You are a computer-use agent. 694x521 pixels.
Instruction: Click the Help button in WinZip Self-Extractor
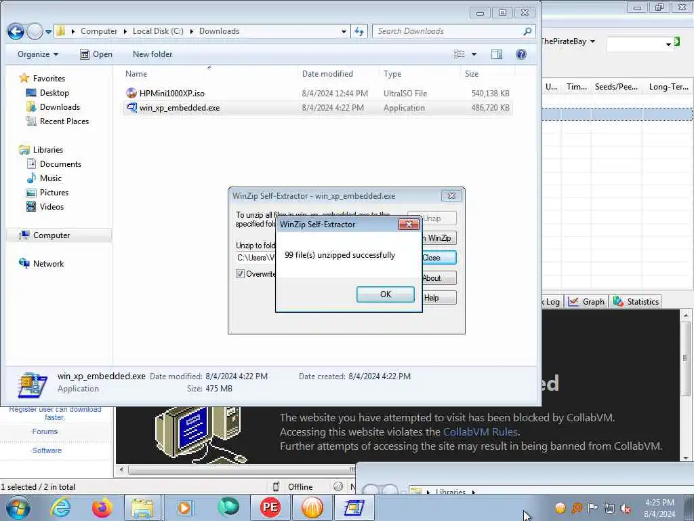tap(438, 298)
